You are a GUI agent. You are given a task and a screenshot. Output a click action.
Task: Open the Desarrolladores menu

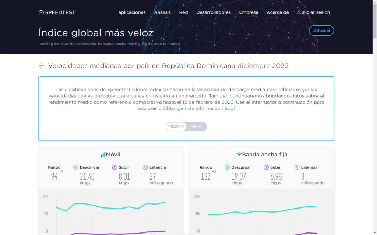pos(214,12)
